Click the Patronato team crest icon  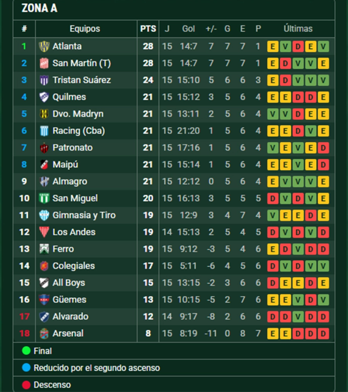tap(44, 148)
